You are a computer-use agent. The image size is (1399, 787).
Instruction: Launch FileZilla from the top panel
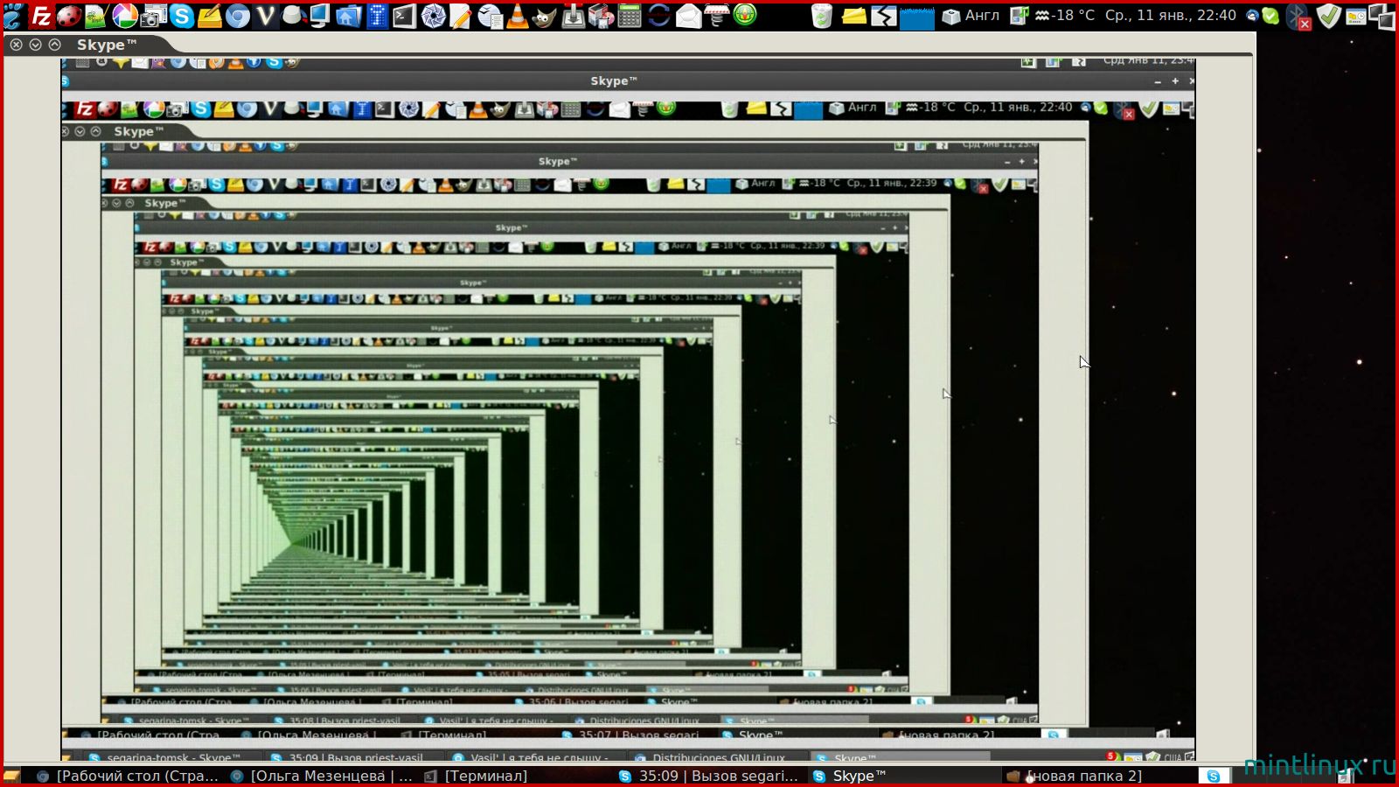click(x=41, y=16)
